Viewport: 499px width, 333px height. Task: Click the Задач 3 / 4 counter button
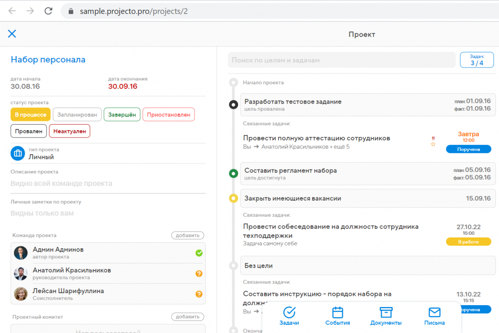coord(477,60)
